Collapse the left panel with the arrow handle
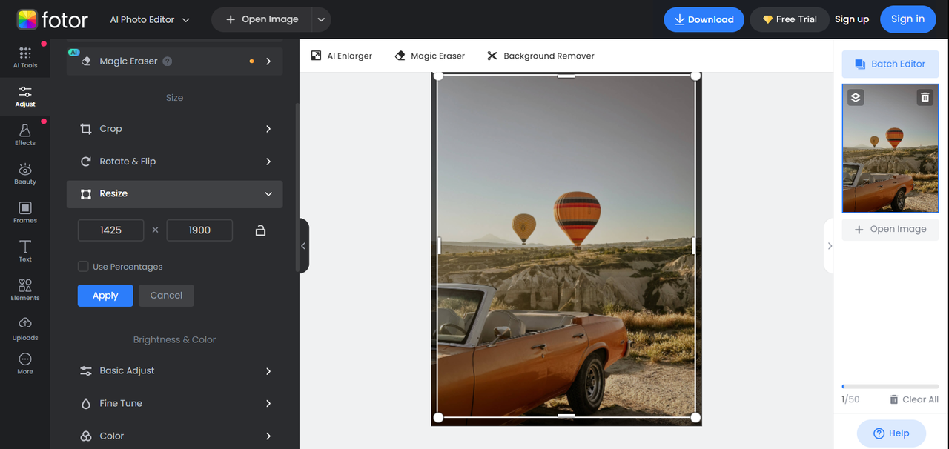 click(303, 246)
